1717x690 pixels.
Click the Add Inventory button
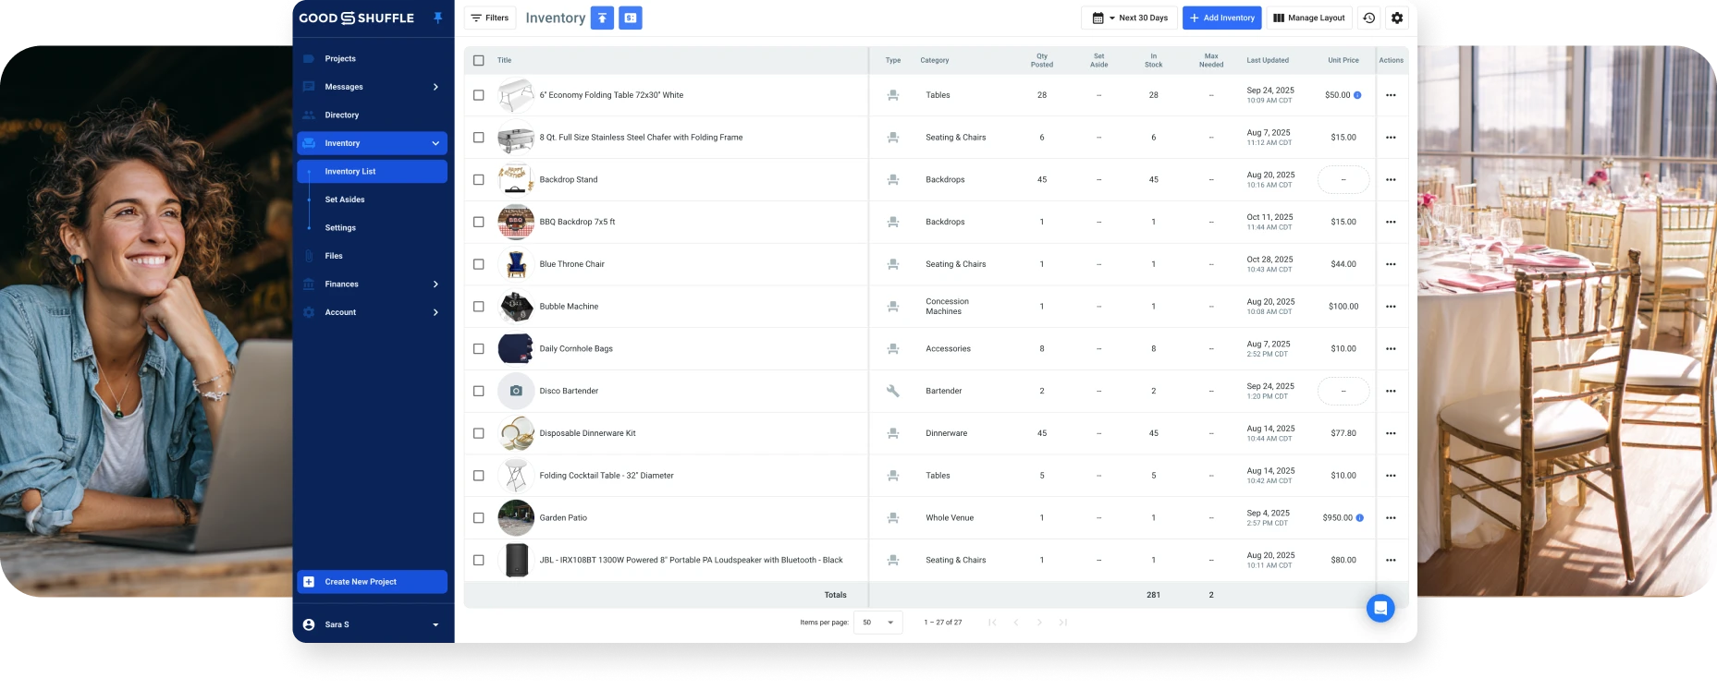point(1221,18)
